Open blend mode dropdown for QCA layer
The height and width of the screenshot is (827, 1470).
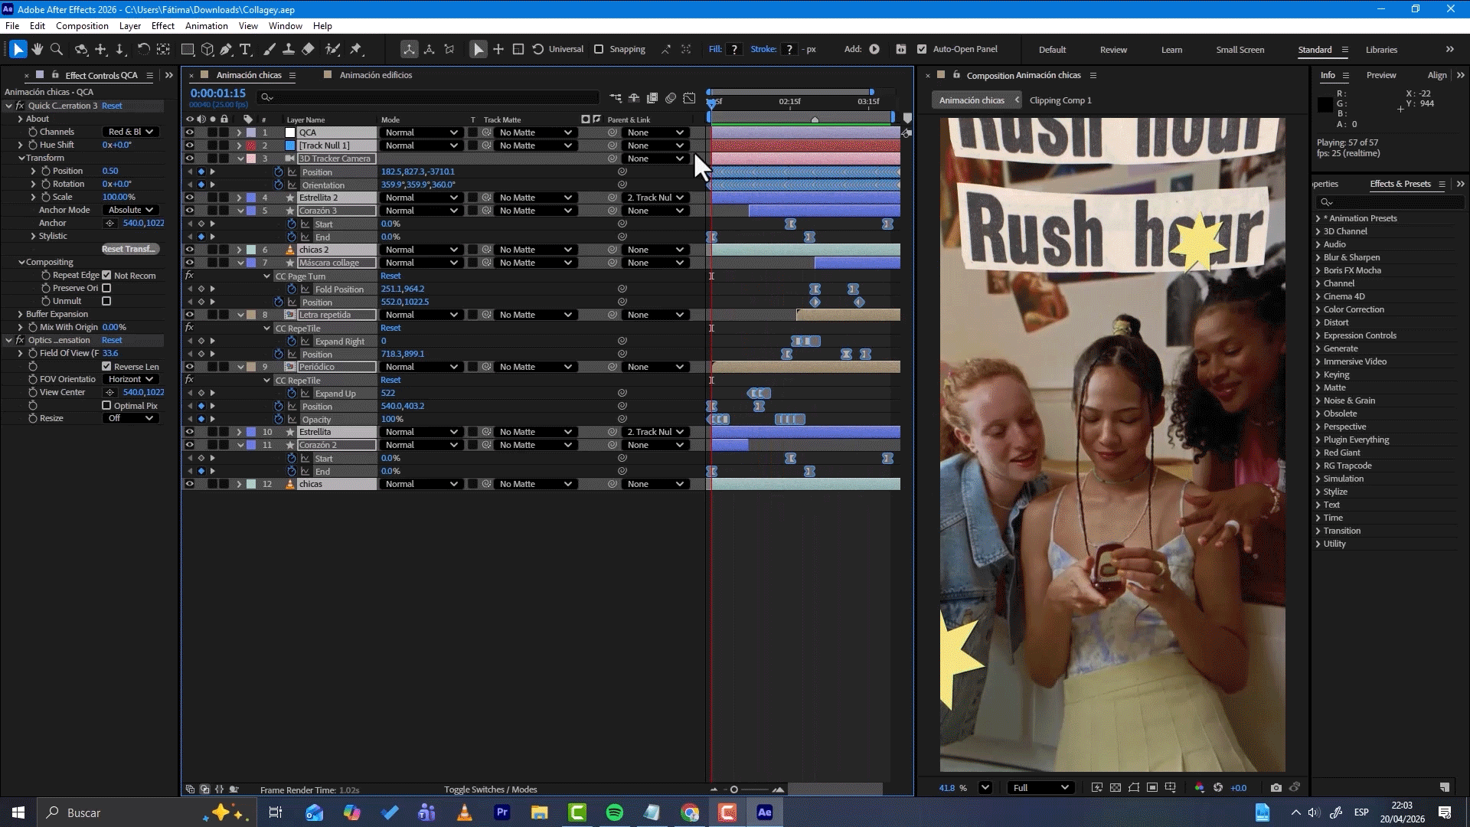coord(421,132)
